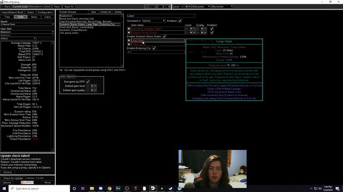The height and width of the screenshot is (192, 343).
Task: Switch to the Skills tab
Action: [x=21, y=17]
